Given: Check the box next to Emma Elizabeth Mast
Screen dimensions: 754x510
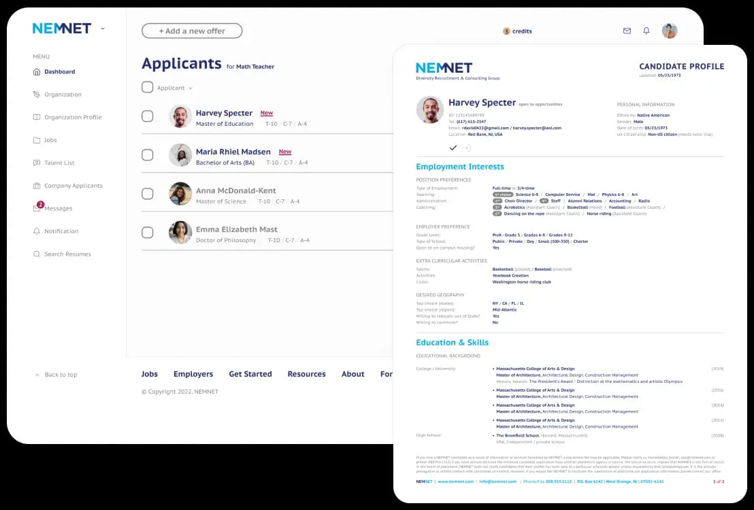Looking at the screenshot, I should click(148, 232).
